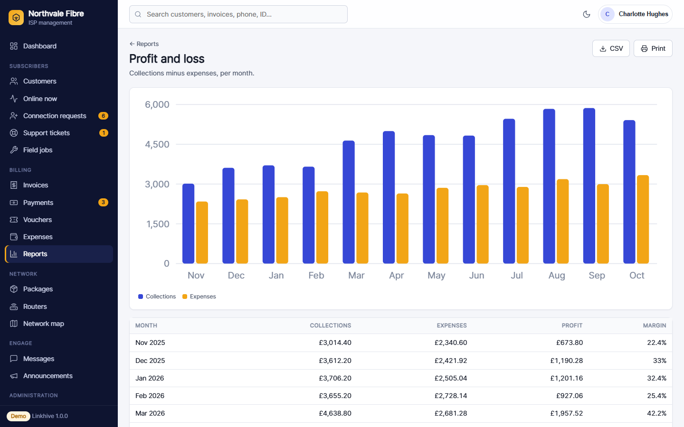Click the Payments banknote icon
This screenshot has height=427, width=684.
[14, 203]
